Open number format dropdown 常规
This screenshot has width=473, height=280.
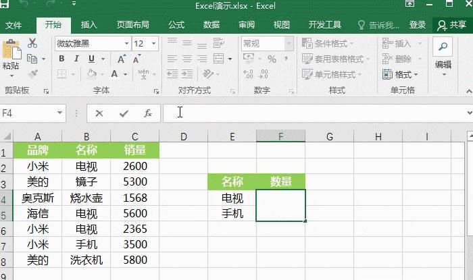289,44
